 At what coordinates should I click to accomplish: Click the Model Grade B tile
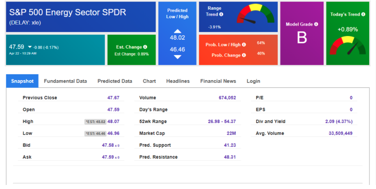pos(302,34)
